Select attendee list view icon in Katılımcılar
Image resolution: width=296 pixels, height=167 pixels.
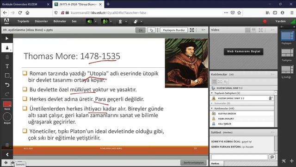(214, 82)
